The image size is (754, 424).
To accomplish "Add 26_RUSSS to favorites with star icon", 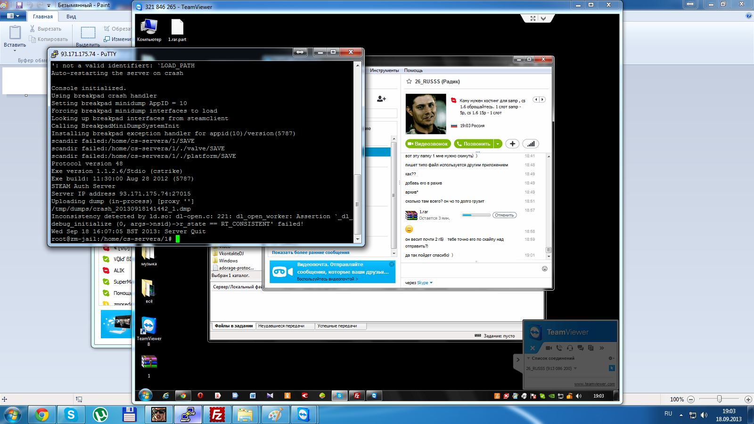I will point(409,82).
